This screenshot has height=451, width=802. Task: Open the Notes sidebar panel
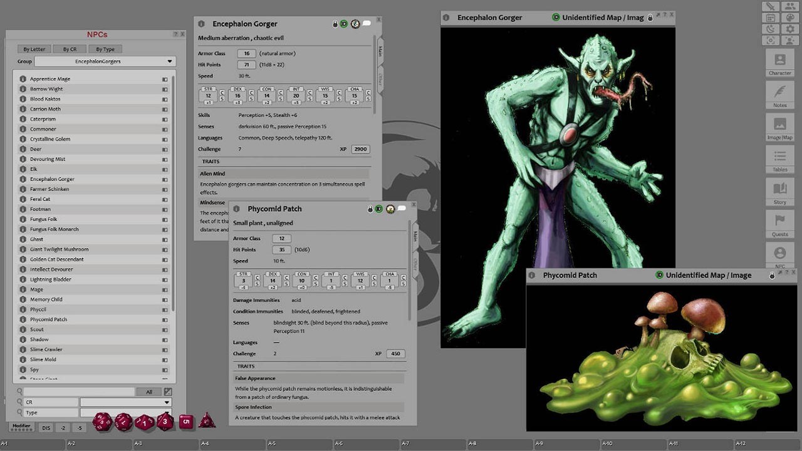(x=779, y=95)
